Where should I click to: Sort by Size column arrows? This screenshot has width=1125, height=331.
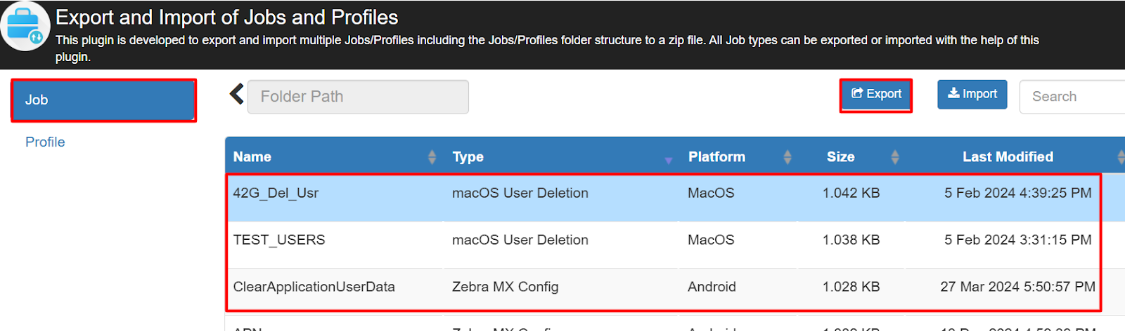click(895, 157)
